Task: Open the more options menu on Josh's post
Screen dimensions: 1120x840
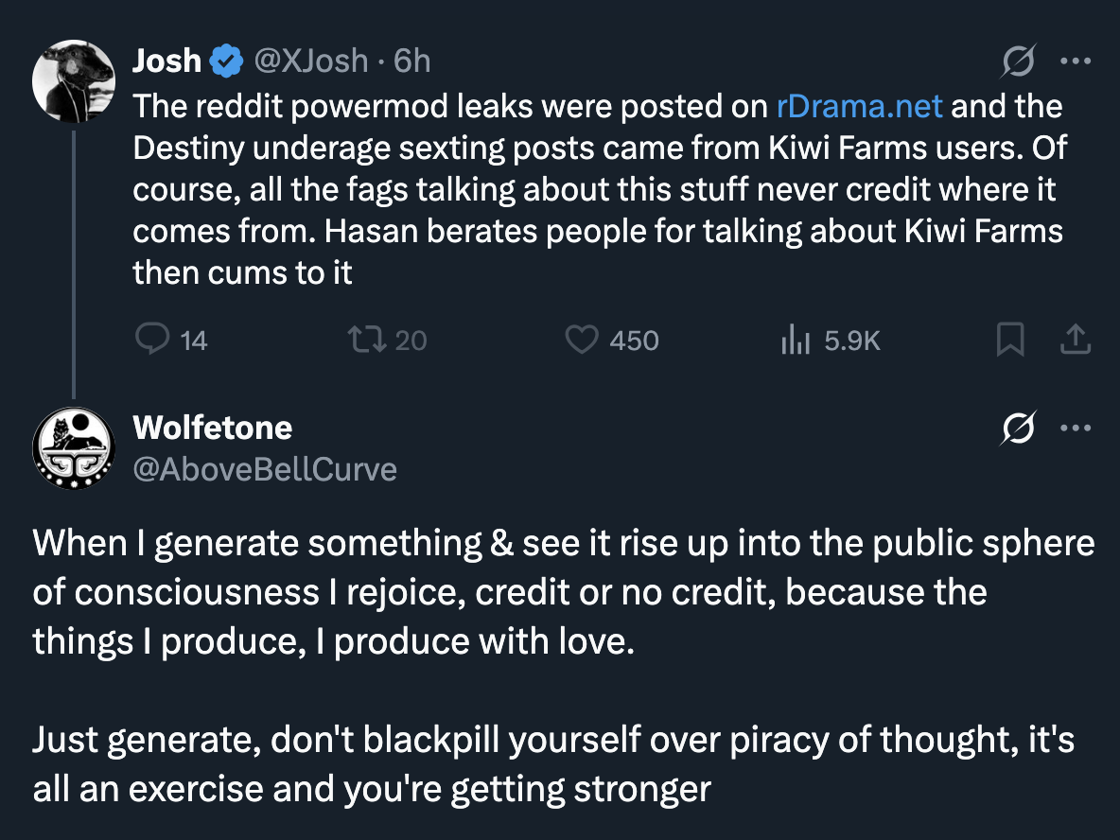Action: coord(1076,61)
